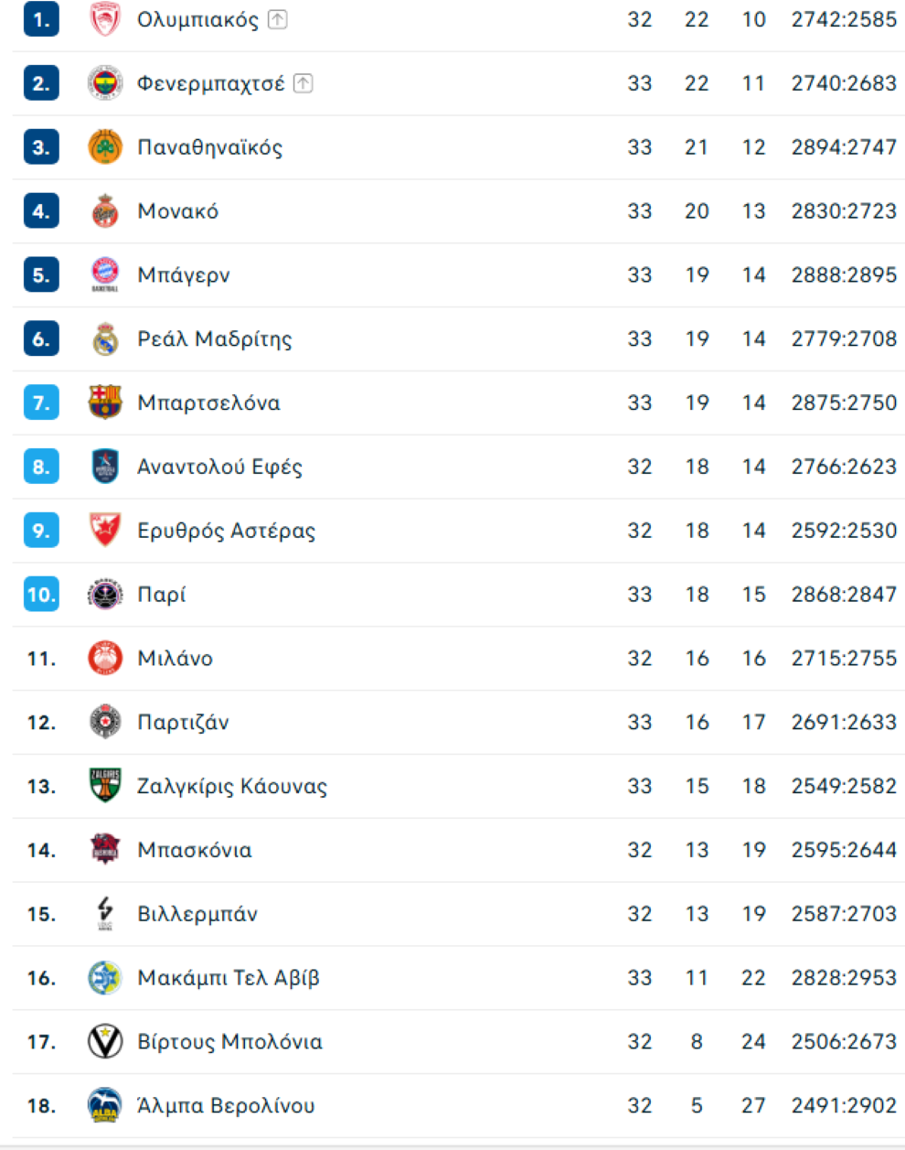
Task: Click the rank 1 position badge
Action: pos(41,19)
